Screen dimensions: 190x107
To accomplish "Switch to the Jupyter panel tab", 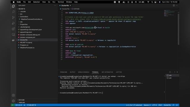I will (x=119, y=72).
